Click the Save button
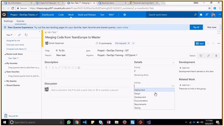Image resolution: width=224 pixels, height=126 pixels. tap(200, 43)
